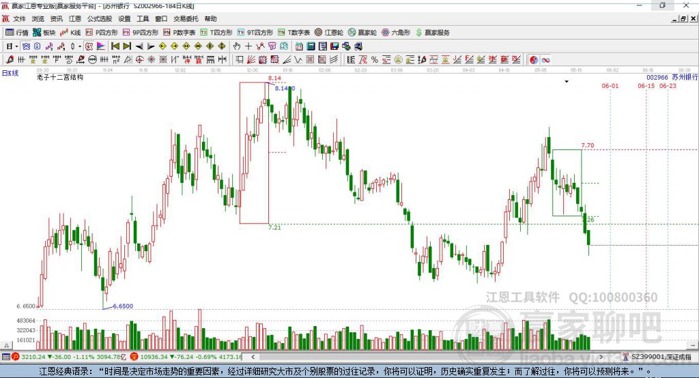This screenshot has width=699, height=378.
Task: Select the zigzag wave line tool
Action: click(x=298, y=60)
